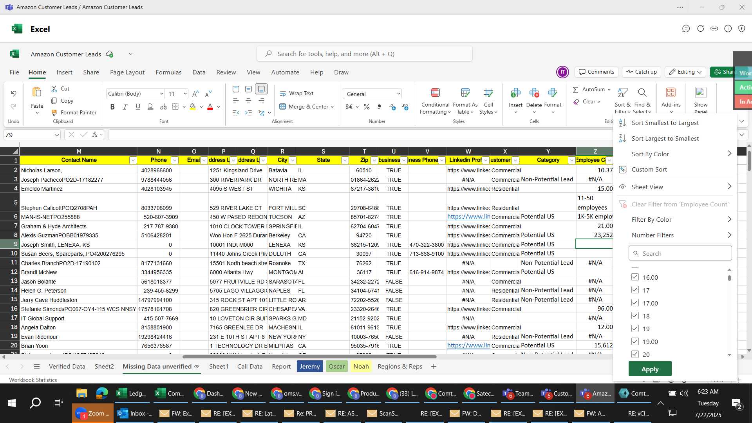Viewport: 752px width, 423px height.
Task: Open the Add-ins icon
Action: pos(671,93)
